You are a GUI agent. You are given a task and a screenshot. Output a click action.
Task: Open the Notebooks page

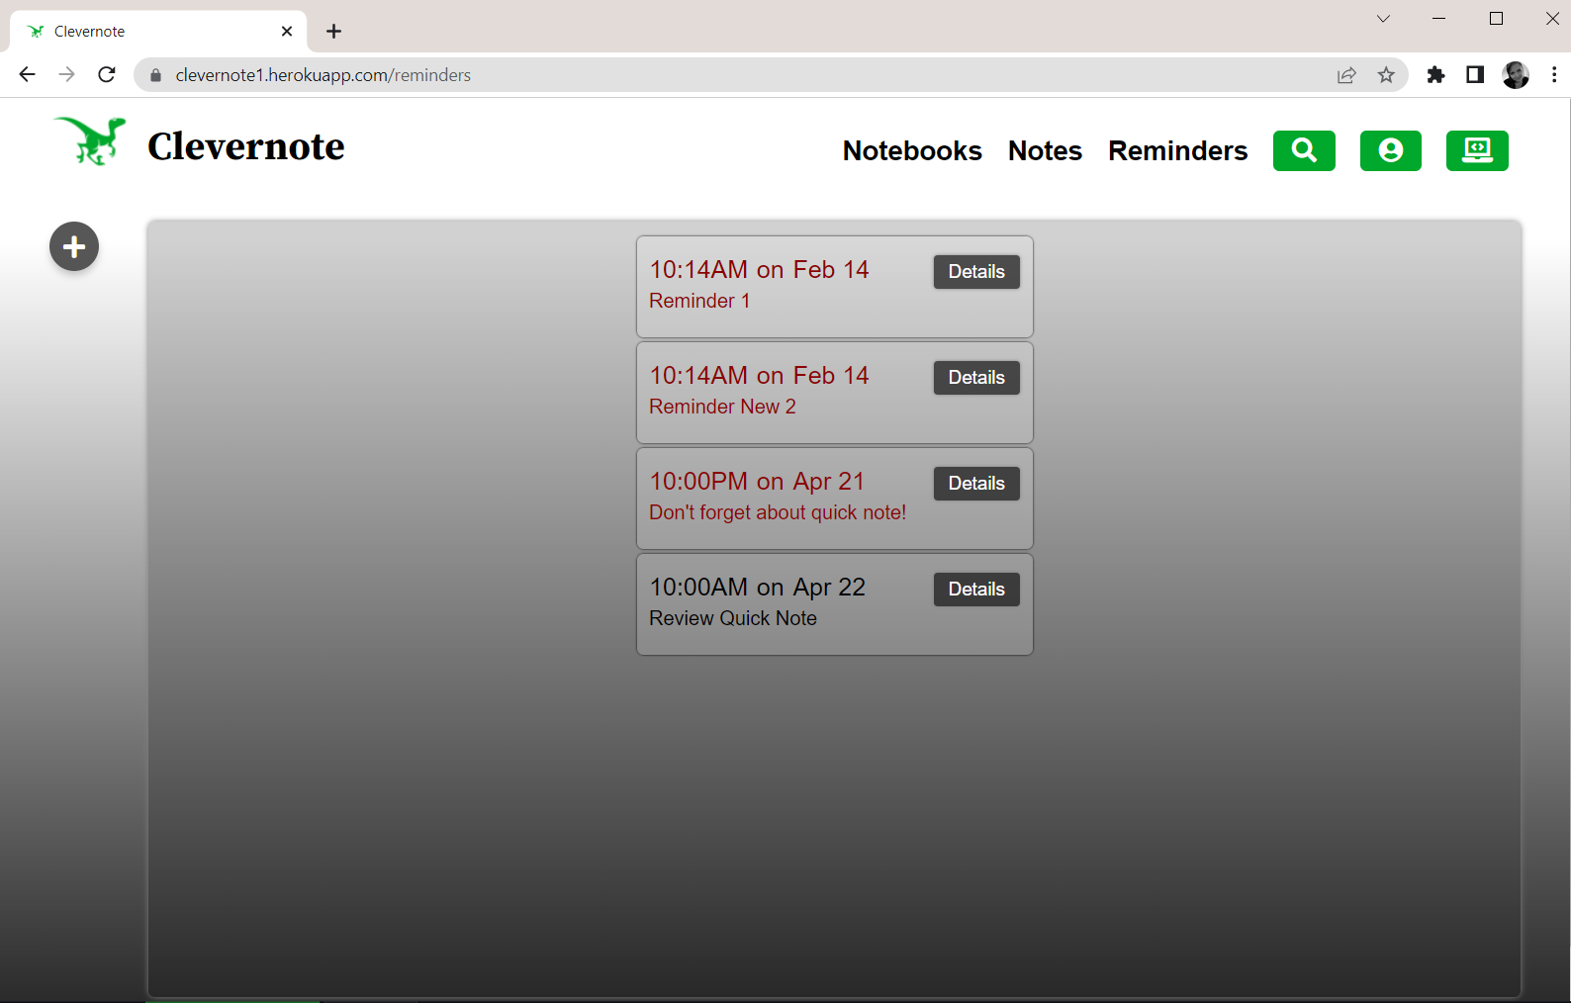tap(912, 150)
